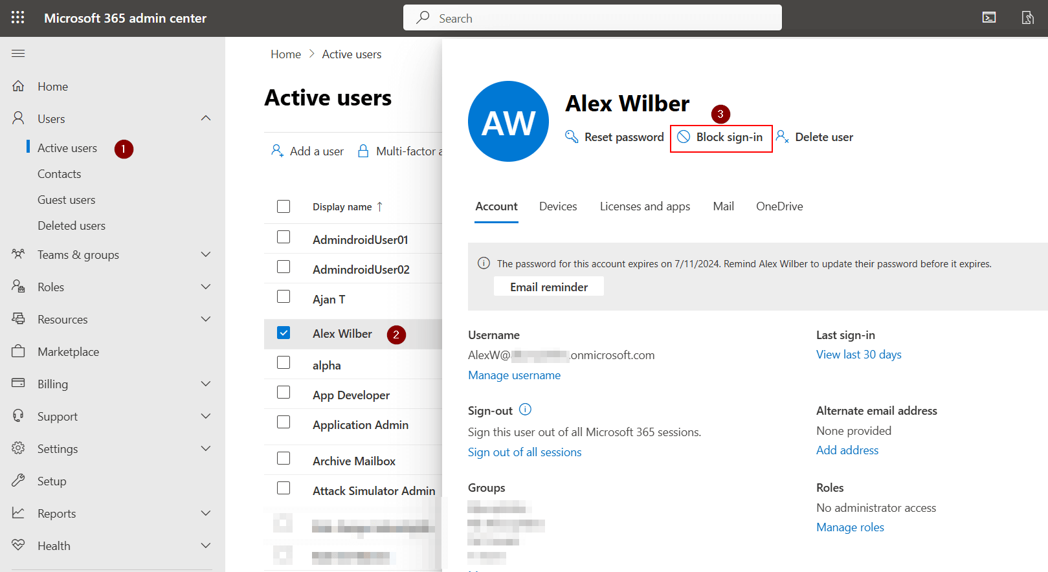Expand the Resources chevron
Viewport: 1048px width, 572px height.
206,319
